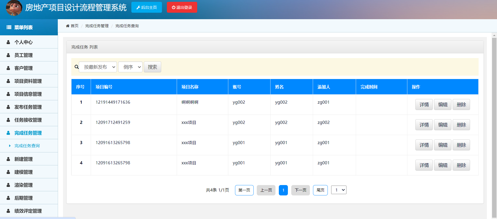This screenshot has width=497, height=219.
Task: Click 首页 breadcrumb link
Action: pos(75,26)
